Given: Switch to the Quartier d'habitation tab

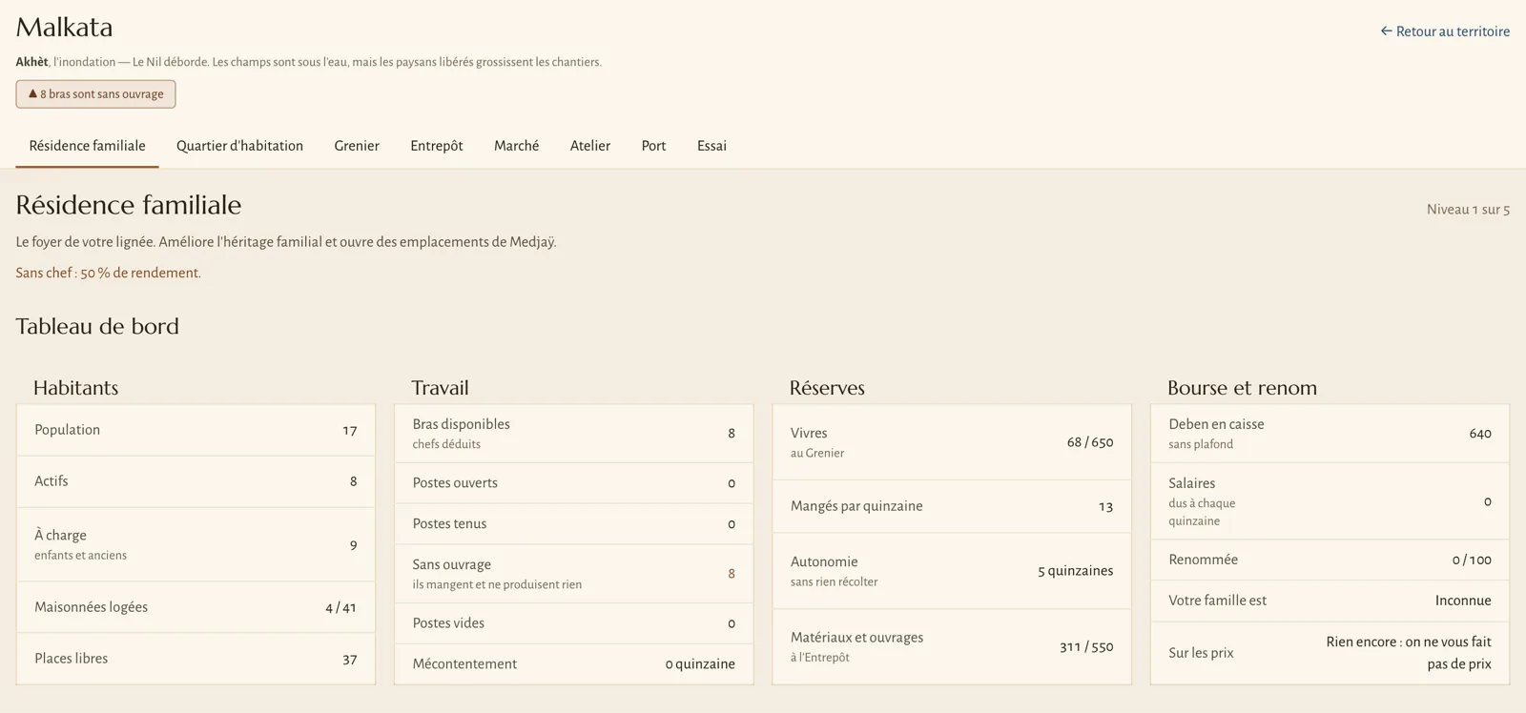Looking at the screenshot, I should (239, 146).
